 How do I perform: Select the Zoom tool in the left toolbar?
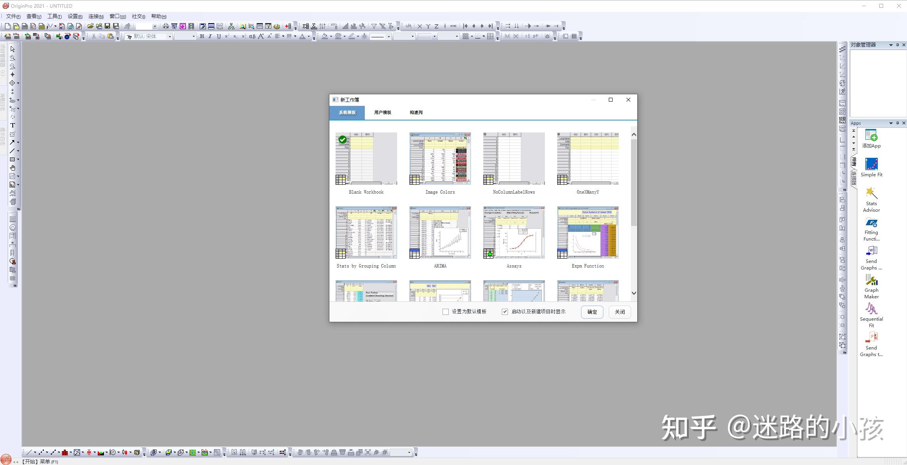(12, 58)
